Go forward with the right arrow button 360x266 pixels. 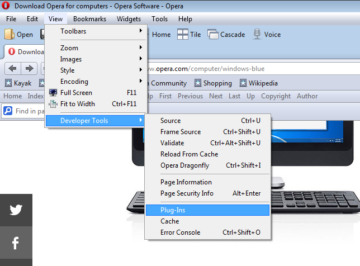pyautogui.click(x=29, y=68)
